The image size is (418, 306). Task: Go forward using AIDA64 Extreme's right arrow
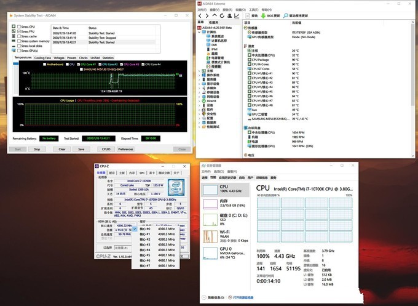point(207,16)
